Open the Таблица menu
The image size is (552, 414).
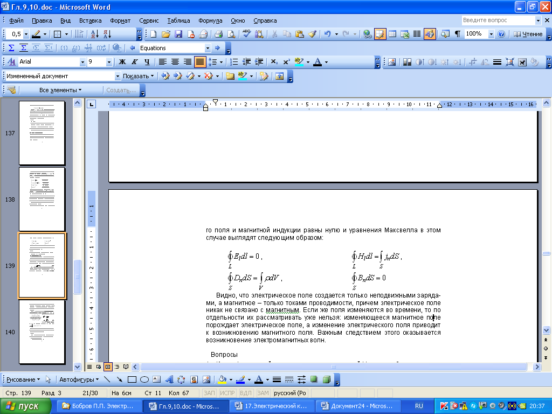(x=178, y=20)
